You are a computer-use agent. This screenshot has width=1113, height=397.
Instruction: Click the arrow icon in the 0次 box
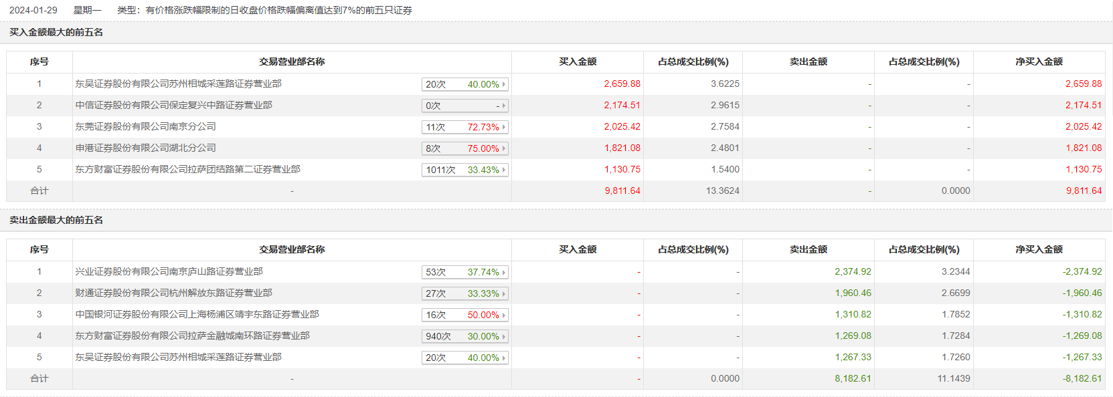coord(504,106)
